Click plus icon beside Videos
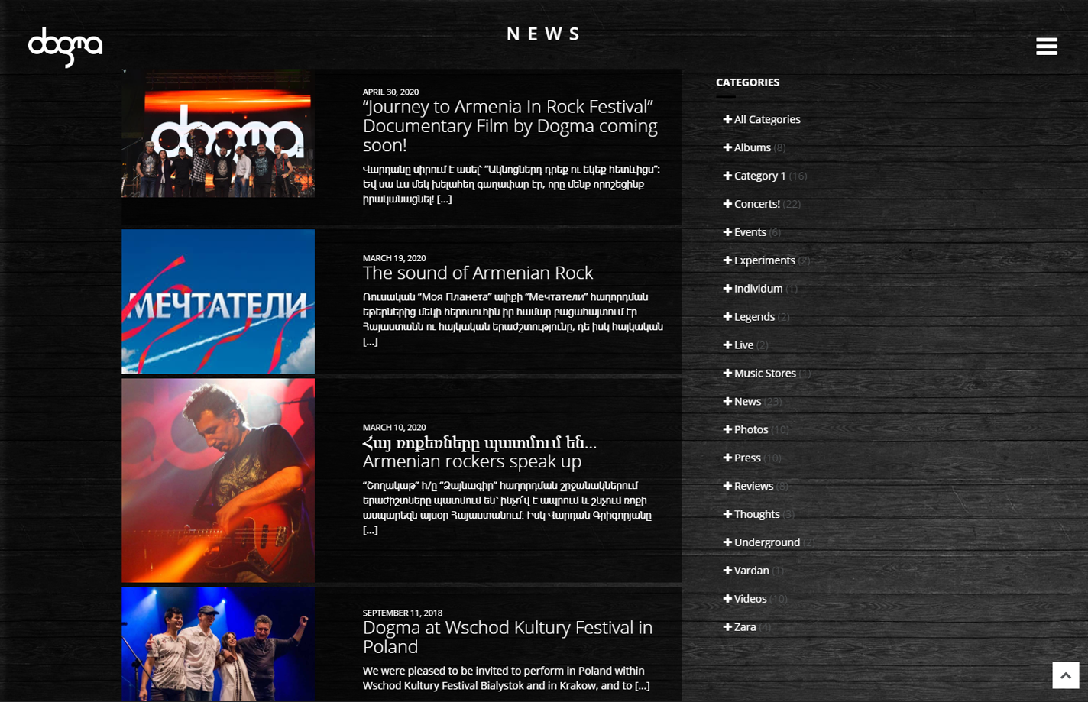The image size is (1088, 702). coord(727,600)
